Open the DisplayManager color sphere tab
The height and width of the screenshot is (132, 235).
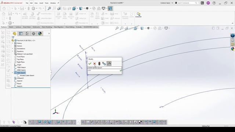40,33
